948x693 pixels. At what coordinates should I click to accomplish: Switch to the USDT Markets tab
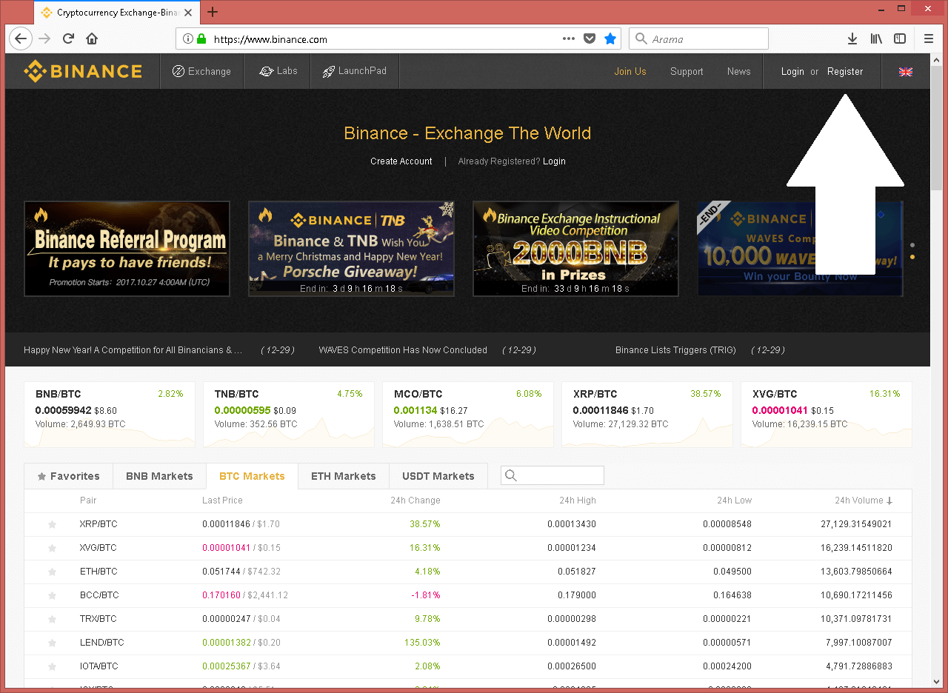[x=438, y=476]
